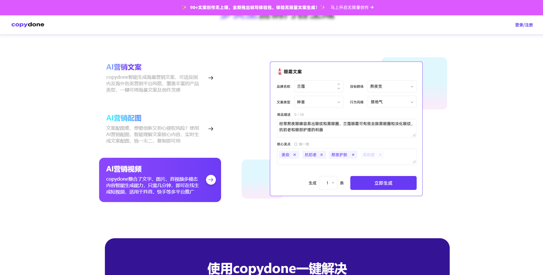The image size is (543, 275).
Task: Open the 行为风格 dropdown showing 接地气
Action: tap(392, 102)
